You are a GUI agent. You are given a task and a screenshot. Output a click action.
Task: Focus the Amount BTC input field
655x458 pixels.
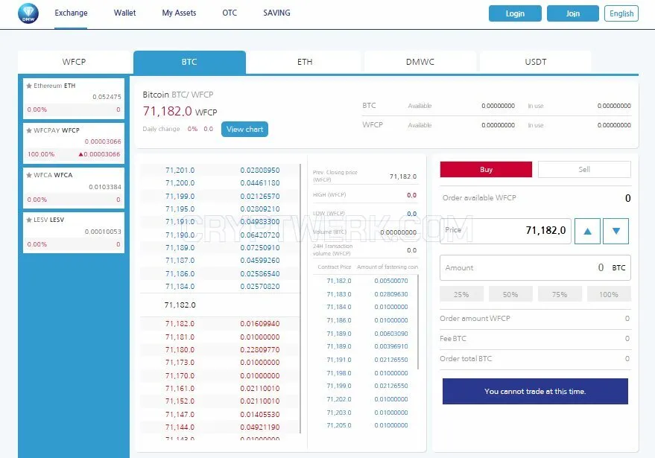pyautogui.click(x=535, y=267)
